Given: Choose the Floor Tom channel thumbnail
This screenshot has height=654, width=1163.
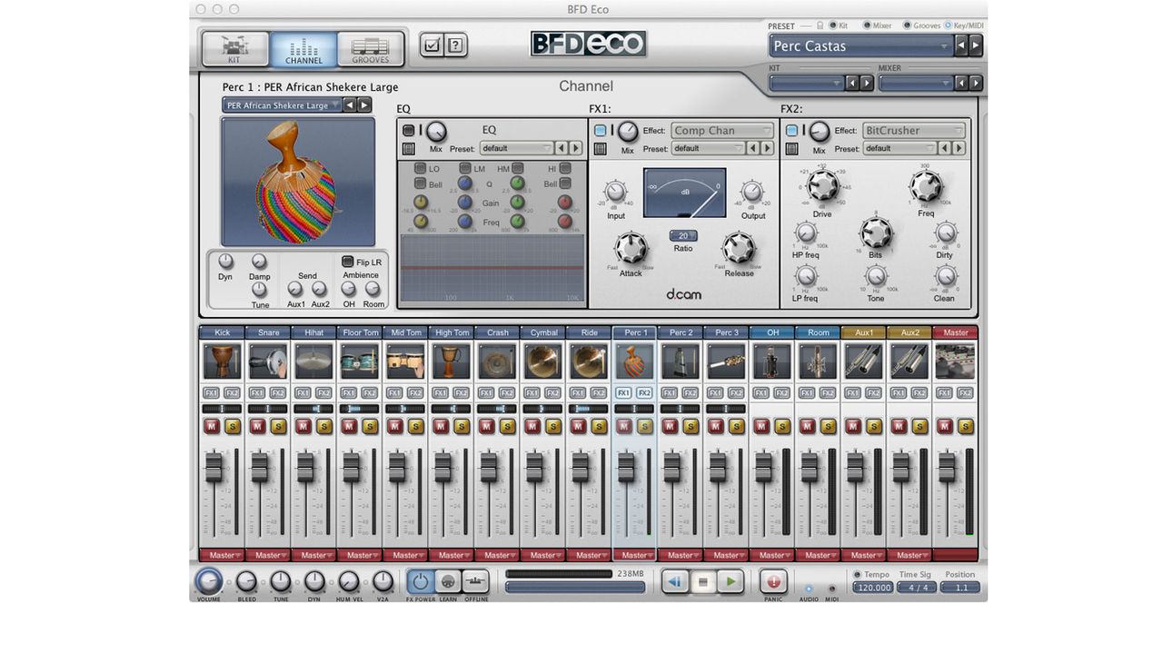Looking at the screenshot, I should point(360,362).
